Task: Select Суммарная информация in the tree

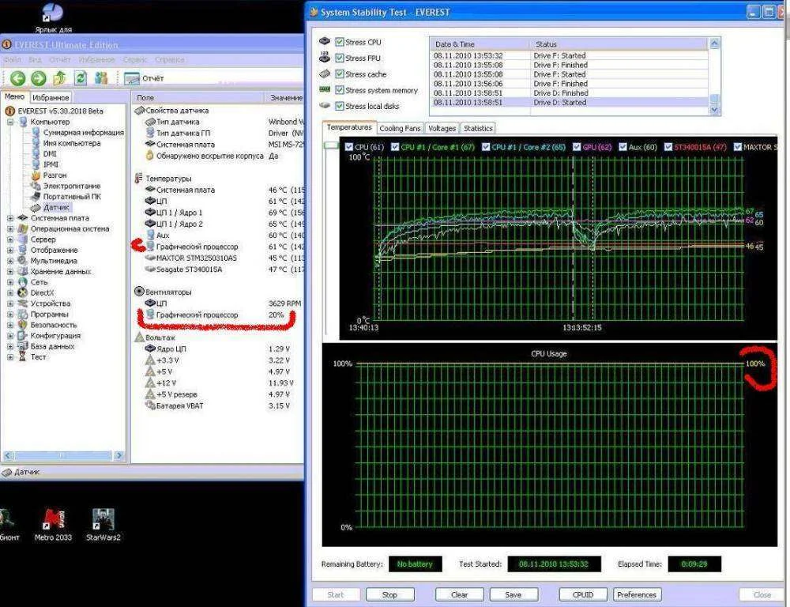Action: [x=83, y=132]
